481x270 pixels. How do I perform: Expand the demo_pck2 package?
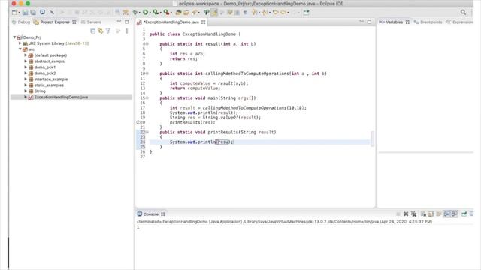click(x=26, y=73)
